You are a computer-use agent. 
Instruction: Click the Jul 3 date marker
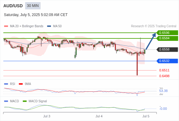point(47,116)
